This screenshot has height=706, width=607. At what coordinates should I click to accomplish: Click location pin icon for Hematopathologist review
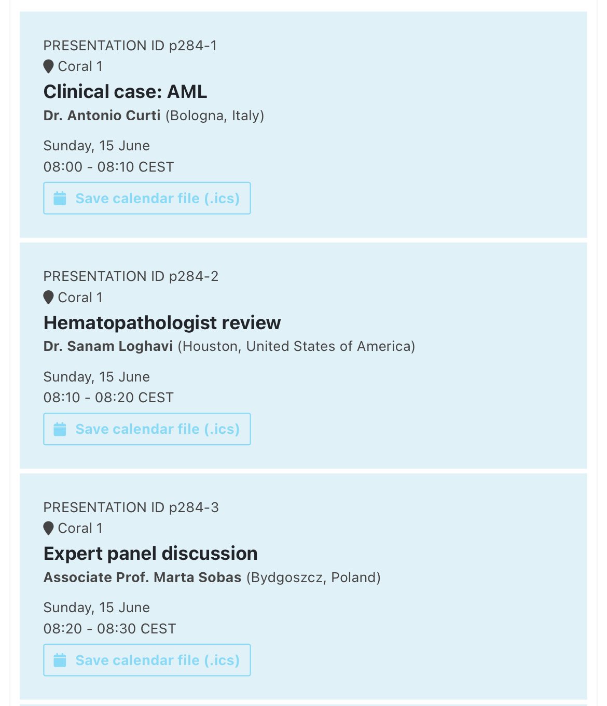pyautogui.click(x=49, y=298)
